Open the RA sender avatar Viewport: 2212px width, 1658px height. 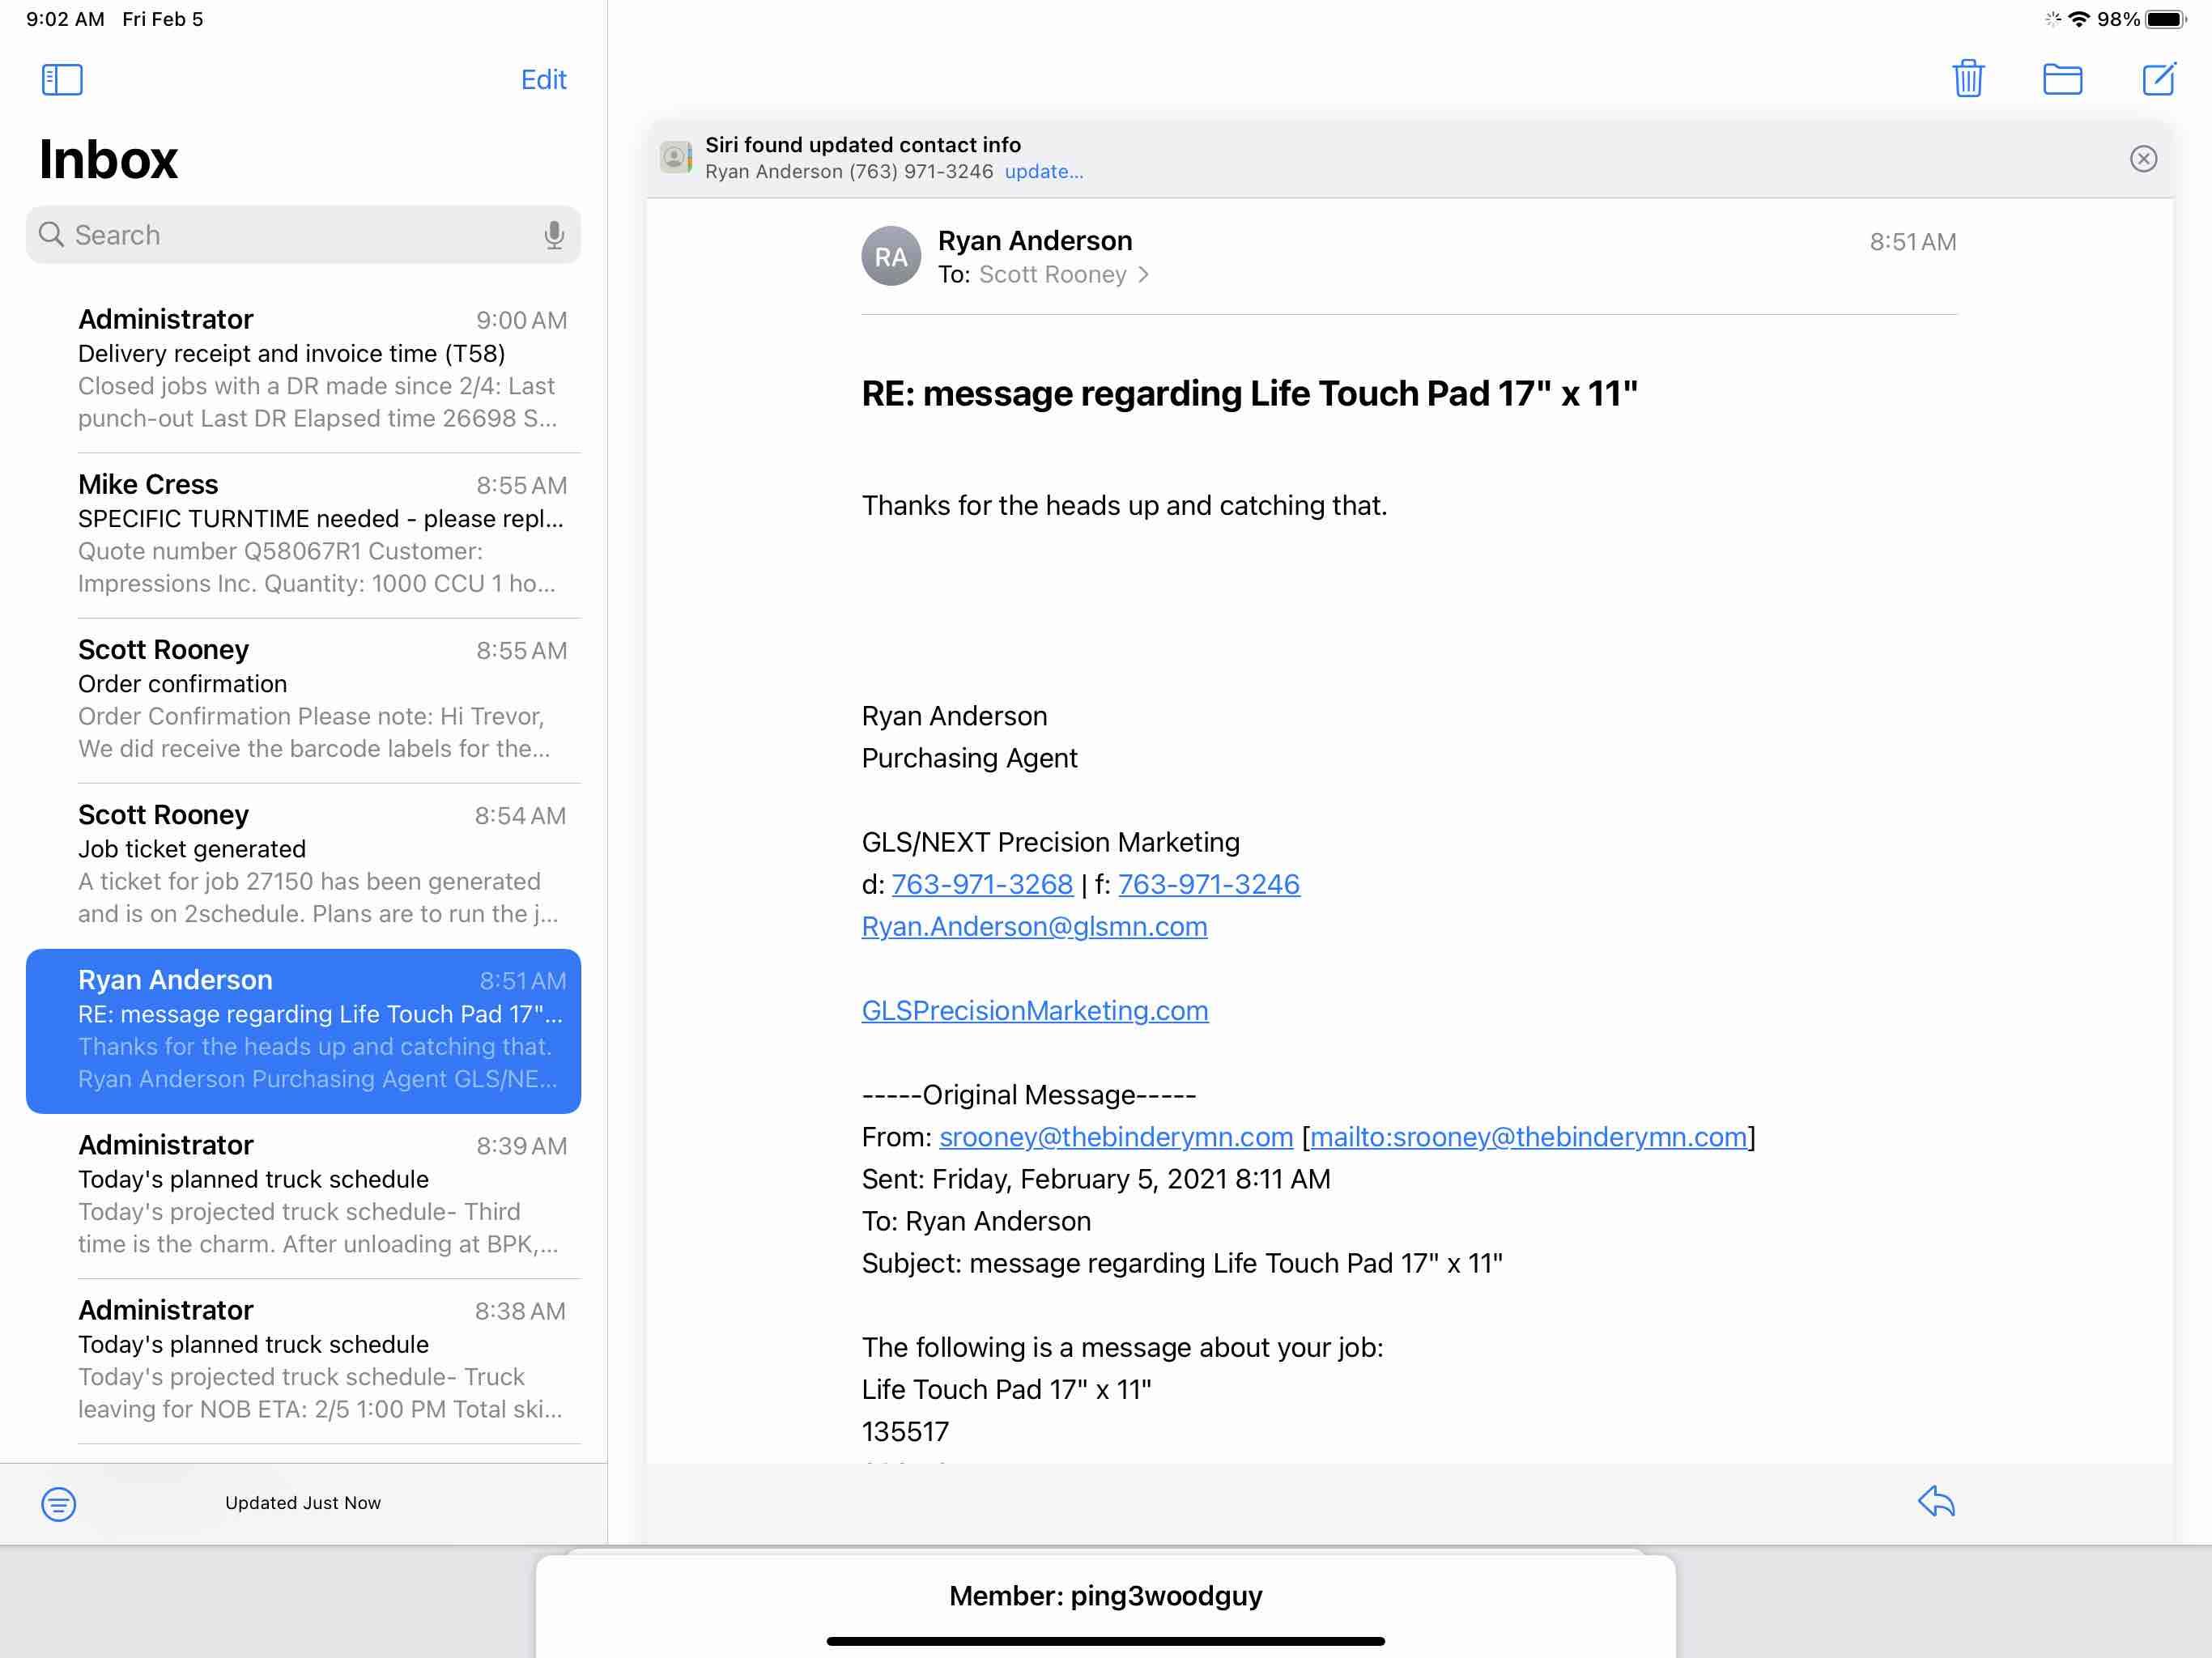coord(890,257)
